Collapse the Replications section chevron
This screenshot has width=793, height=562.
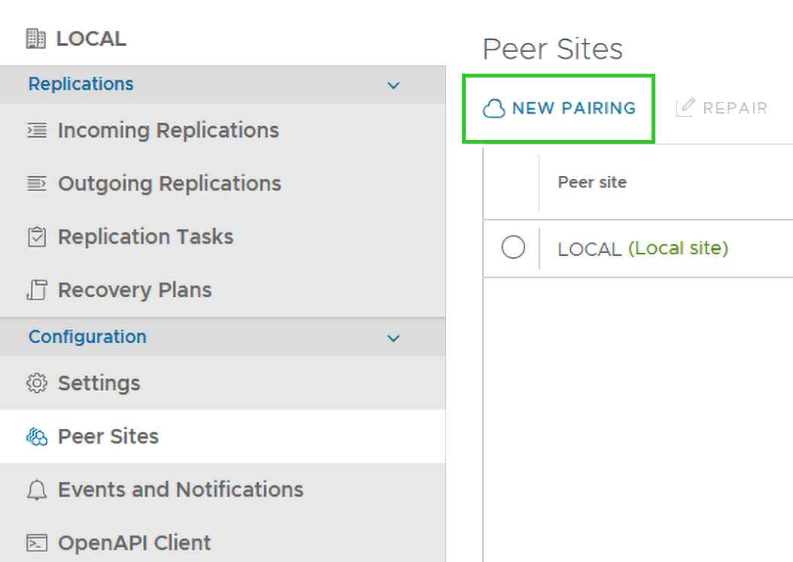tap(393, 85)
